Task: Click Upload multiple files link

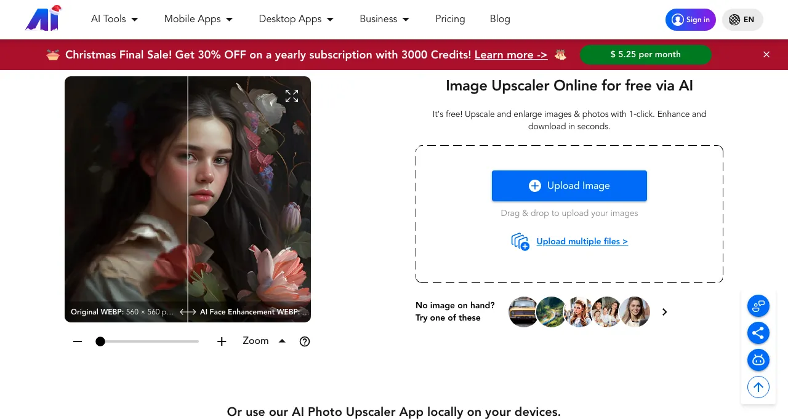Action: [582, 242]
